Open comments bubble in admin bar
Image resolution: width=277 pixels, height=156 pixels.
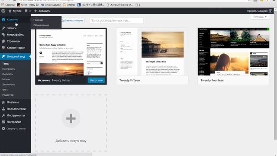pos(26,11)
